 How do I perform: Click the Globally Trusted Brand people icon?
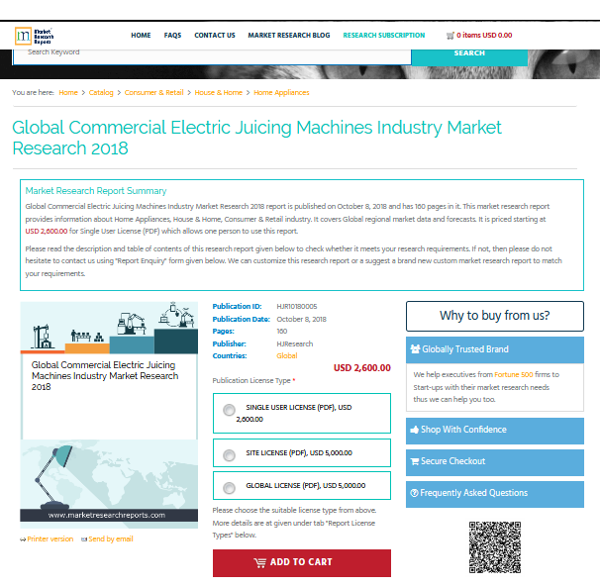tap(415, 348)
